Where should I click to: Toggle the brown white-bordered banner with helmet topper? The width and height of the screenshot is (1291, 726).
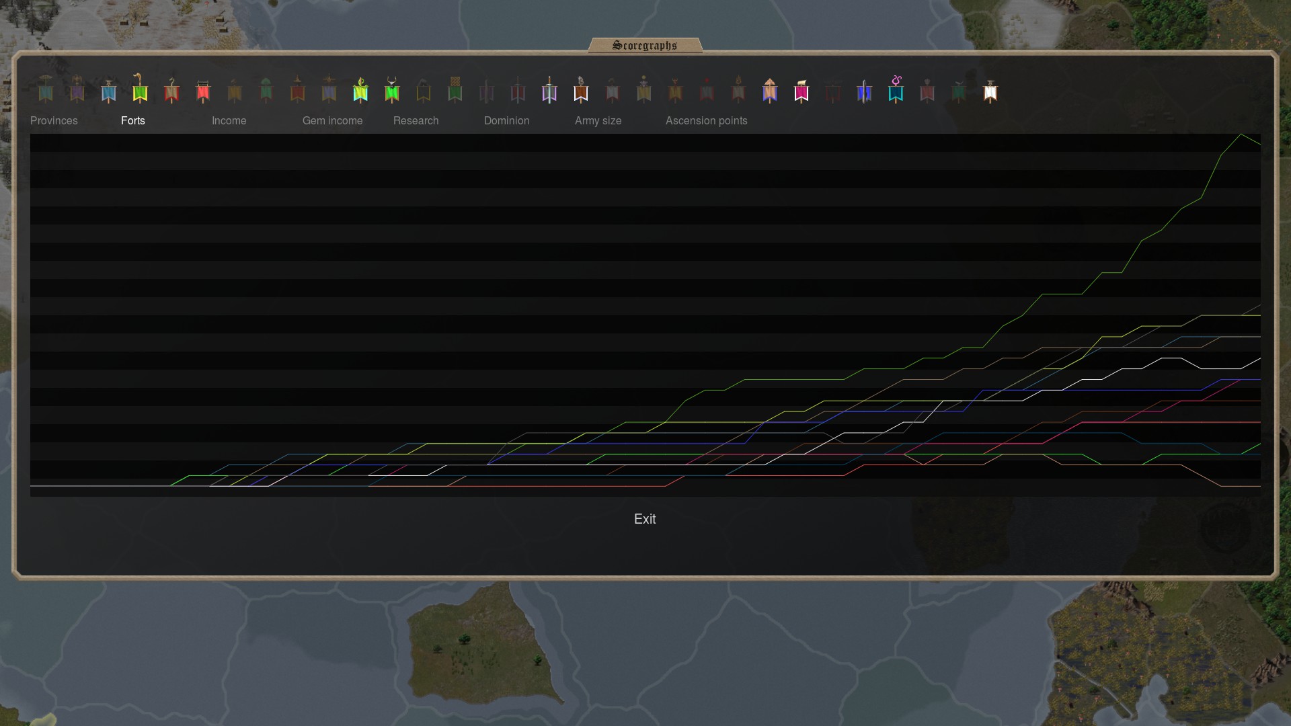pos(581,89)
